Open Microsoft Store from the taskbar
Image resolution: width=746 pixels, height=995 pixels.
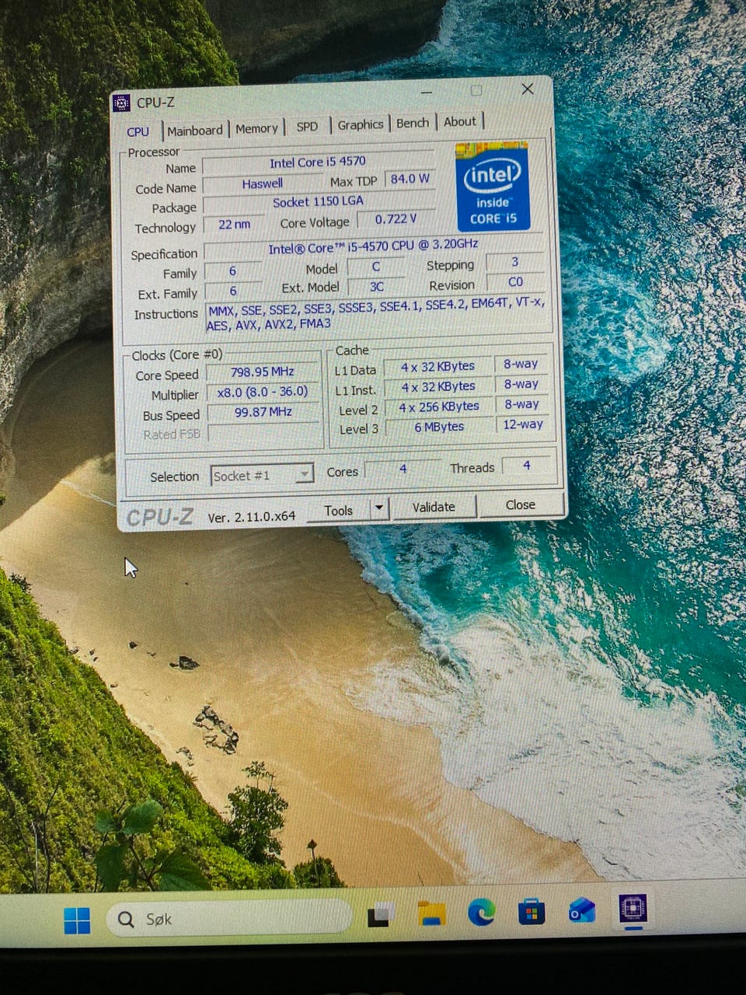coord(532,911)
